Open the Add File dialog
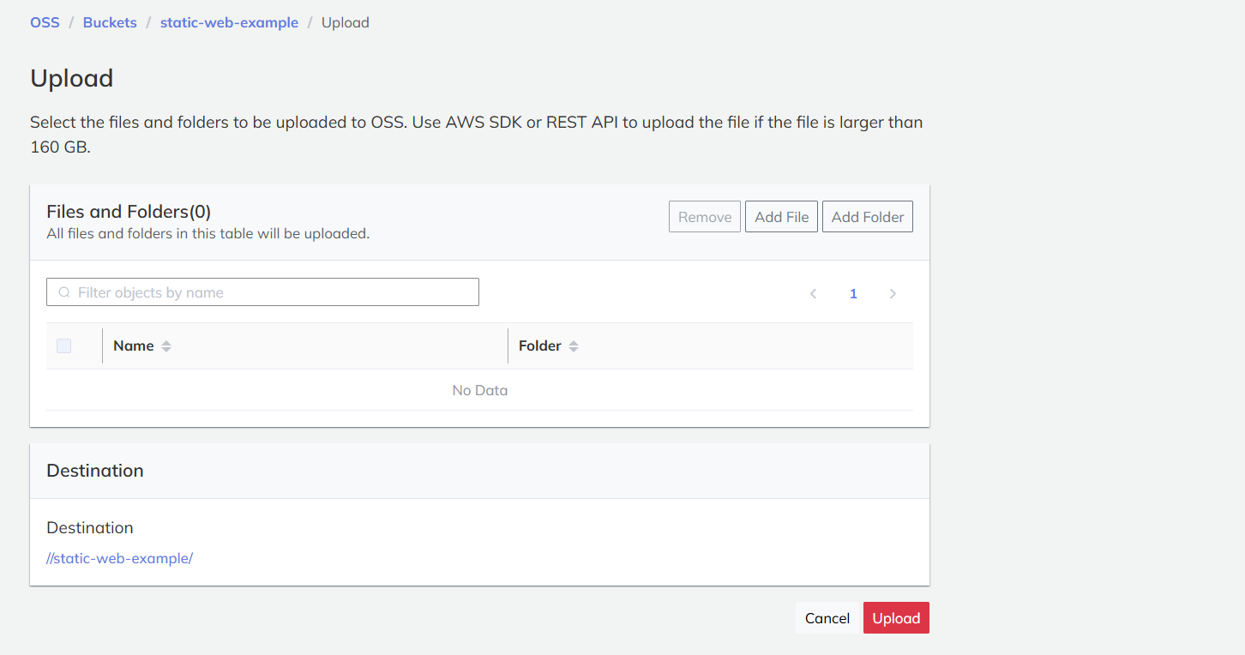This screenshot has height=655, width=1245. click(x=781, y=216)
